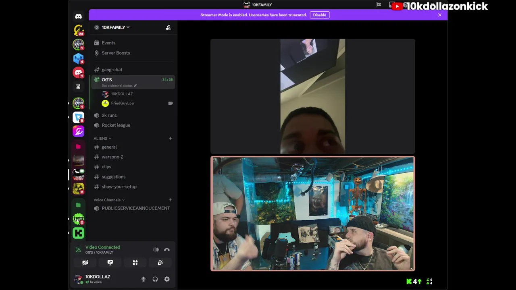Screen dimensions: 516x290
Task: Disconnect from voice call
Action: pos(167,250)
